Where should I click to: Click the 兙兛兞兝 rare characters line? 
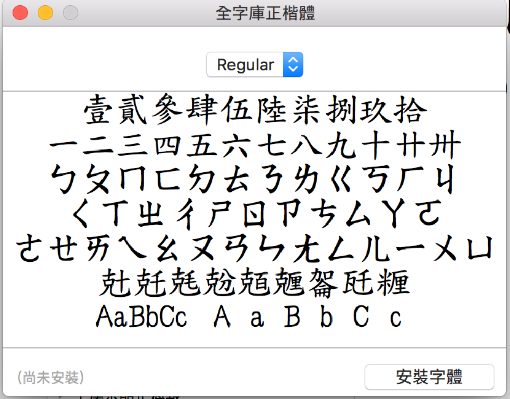254,283
